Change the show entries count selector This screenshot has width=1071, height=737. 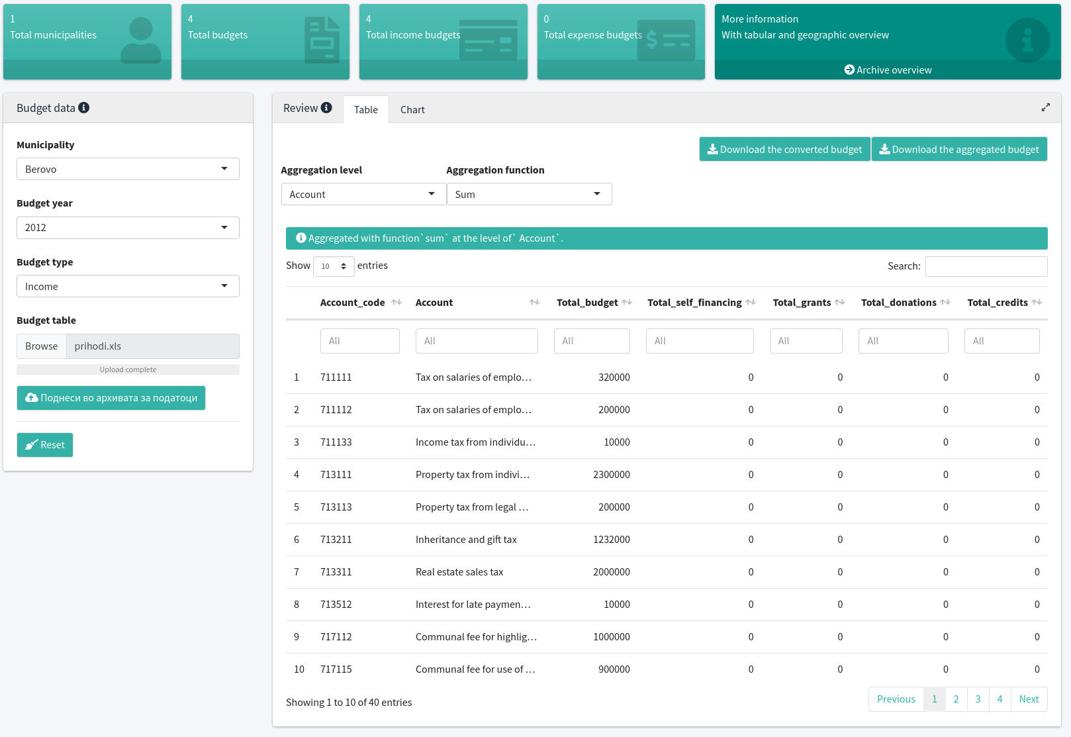point(334,266)
